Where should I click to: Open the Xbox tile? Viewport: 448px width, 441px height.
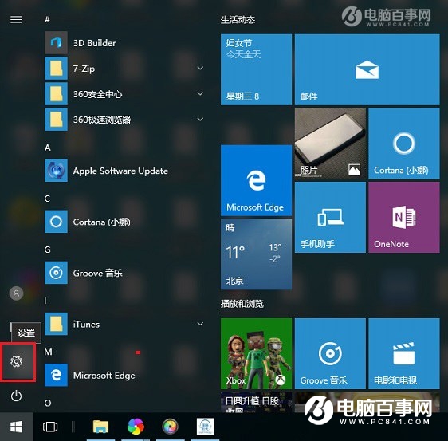257,353
